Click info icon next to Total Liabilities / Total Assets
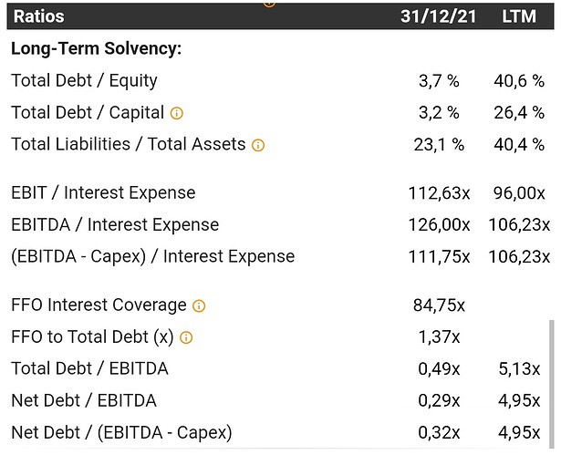Image resolution: width=561 pixels, height=455 pixels. (x=258, y=145)
